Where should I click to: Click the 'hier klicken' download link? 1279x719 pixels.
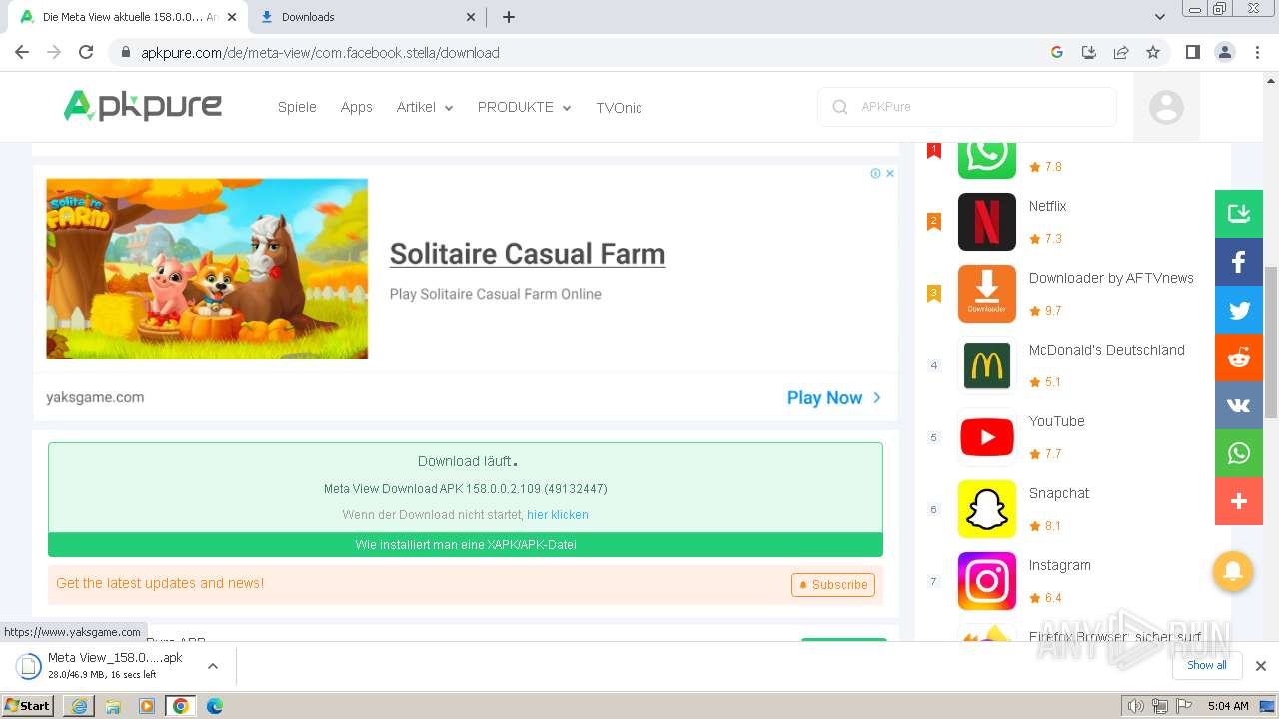click(558, 515)
